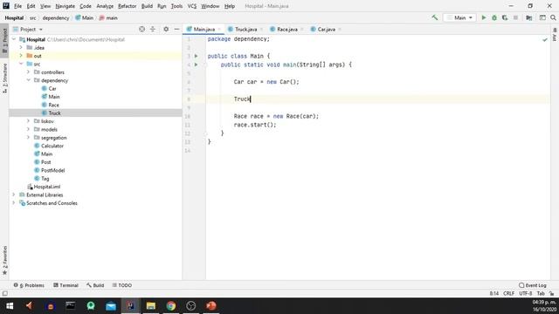Viewport: 559px width, 314px height.
Task: Select PostModel class in project tree
Action: [x=52, y=170]
